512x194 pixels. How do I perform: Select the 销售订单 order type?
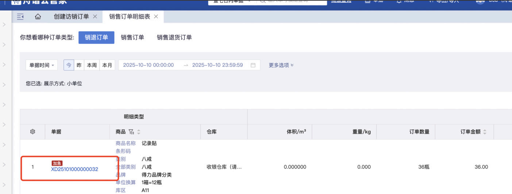click(x=132, y=37)
